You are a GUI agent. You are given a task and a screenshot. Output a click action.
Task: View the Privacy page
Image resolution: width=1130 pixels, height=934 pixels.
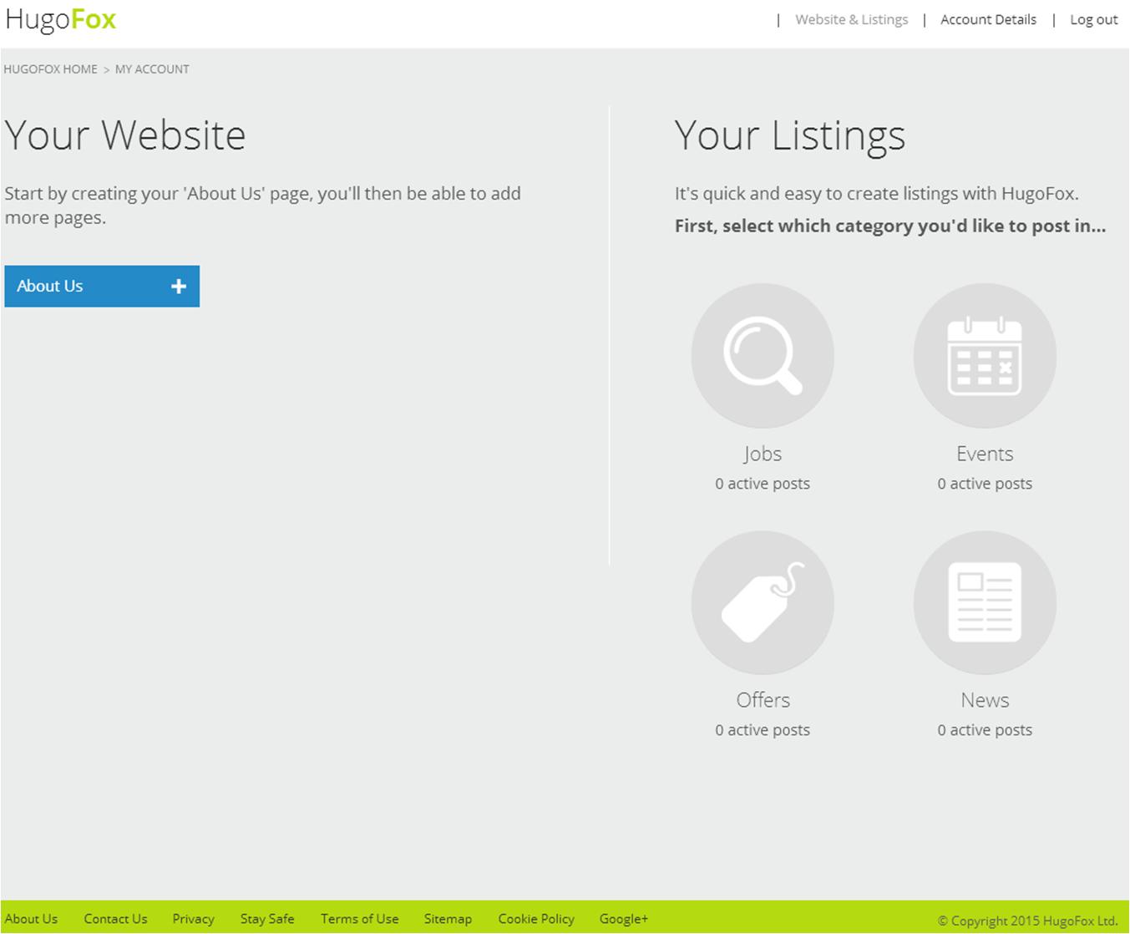(193, 918)
